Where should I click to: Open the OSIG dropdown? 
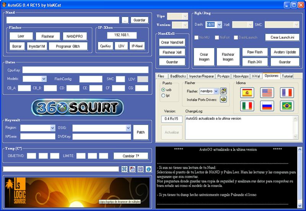(128, 128)
